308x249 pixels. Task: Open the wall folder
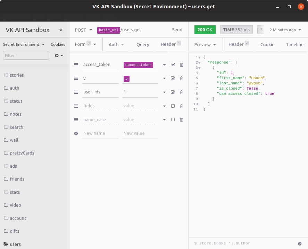tap(11, 140)
